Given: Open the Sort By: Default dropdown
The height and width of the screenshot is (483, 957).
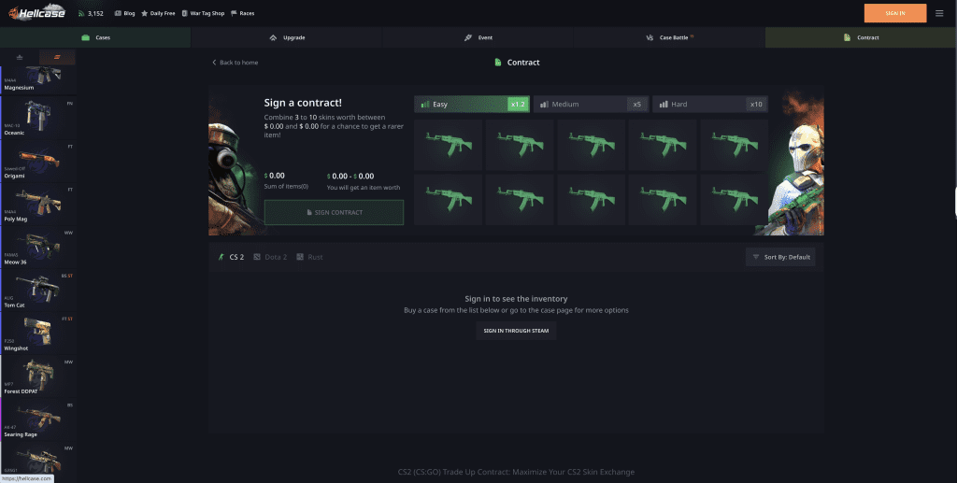Looking at the screenshot, I should coord(780,257).
